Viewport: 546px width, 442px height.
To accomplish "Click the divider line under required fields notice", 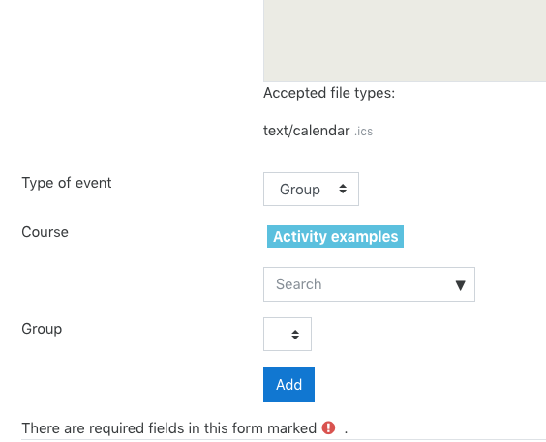I will tap(284, 439).
